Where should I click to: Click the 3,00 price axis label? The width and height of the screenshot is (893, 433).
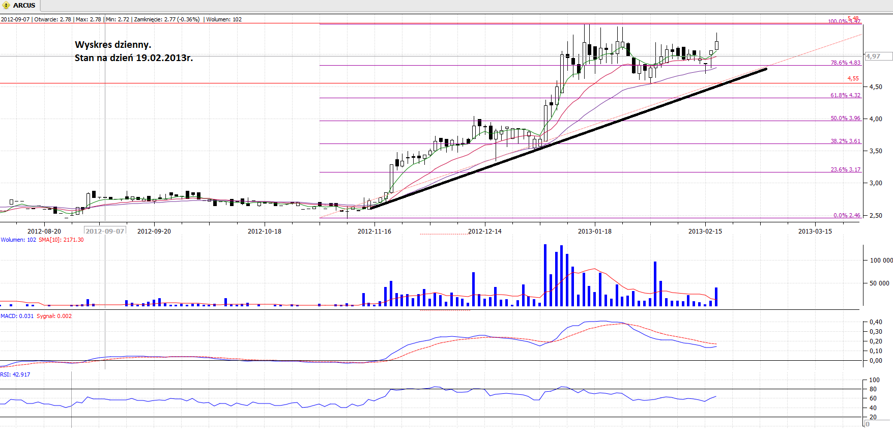coord(876,183)
